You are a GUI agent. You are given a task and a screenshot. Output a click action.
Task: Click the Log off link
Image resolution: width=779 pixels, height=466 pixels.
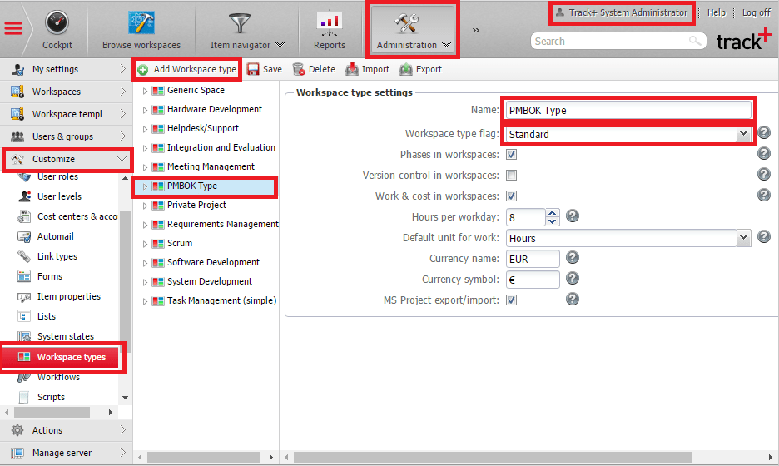757,13
